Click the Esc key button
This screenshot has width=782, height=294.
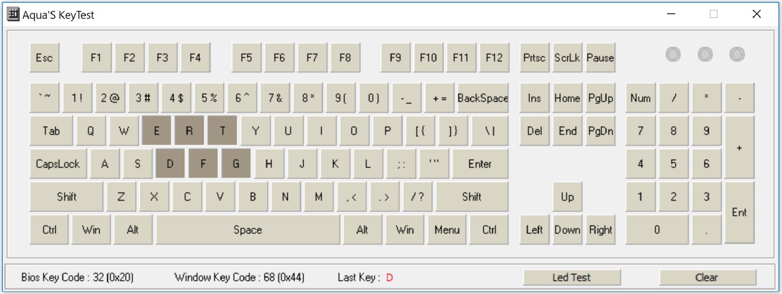click(x=44, y=58)
